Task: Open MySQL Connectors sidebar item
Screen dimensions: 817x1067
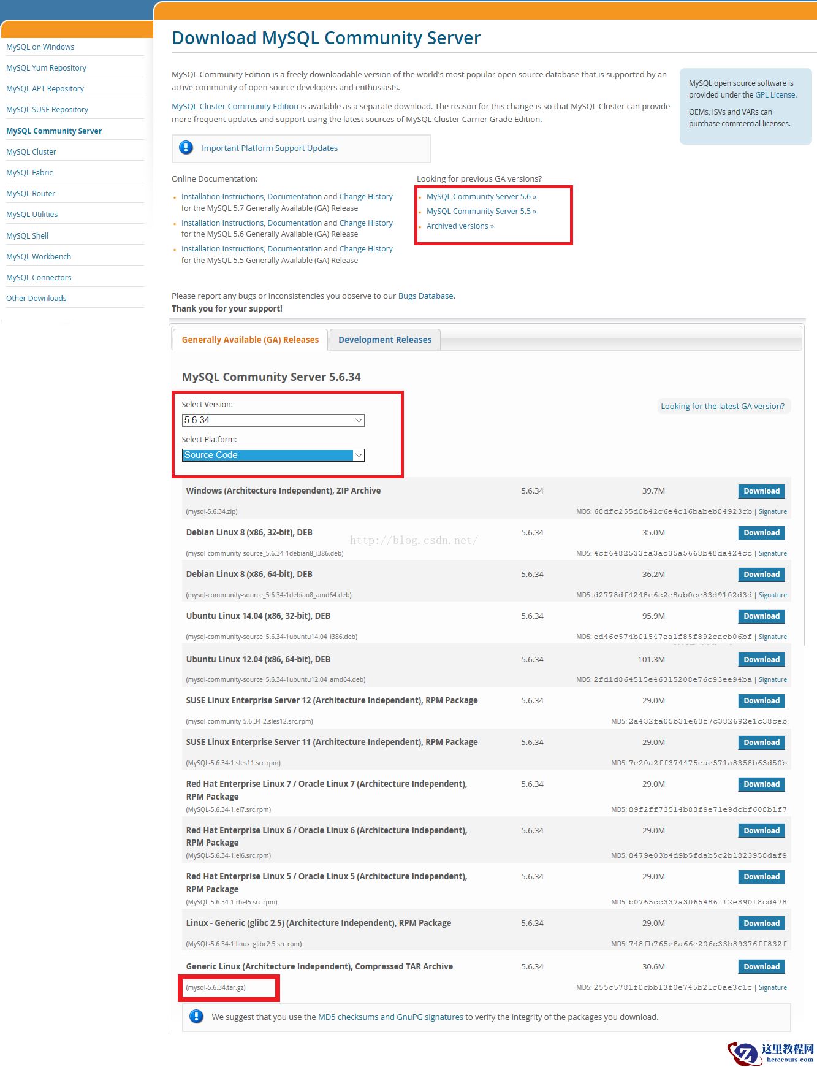Action: pyautogui.click(x=39, y=278)
